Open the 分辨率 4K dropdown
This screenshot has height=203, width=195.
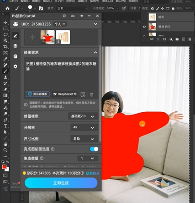click(84, 127)
